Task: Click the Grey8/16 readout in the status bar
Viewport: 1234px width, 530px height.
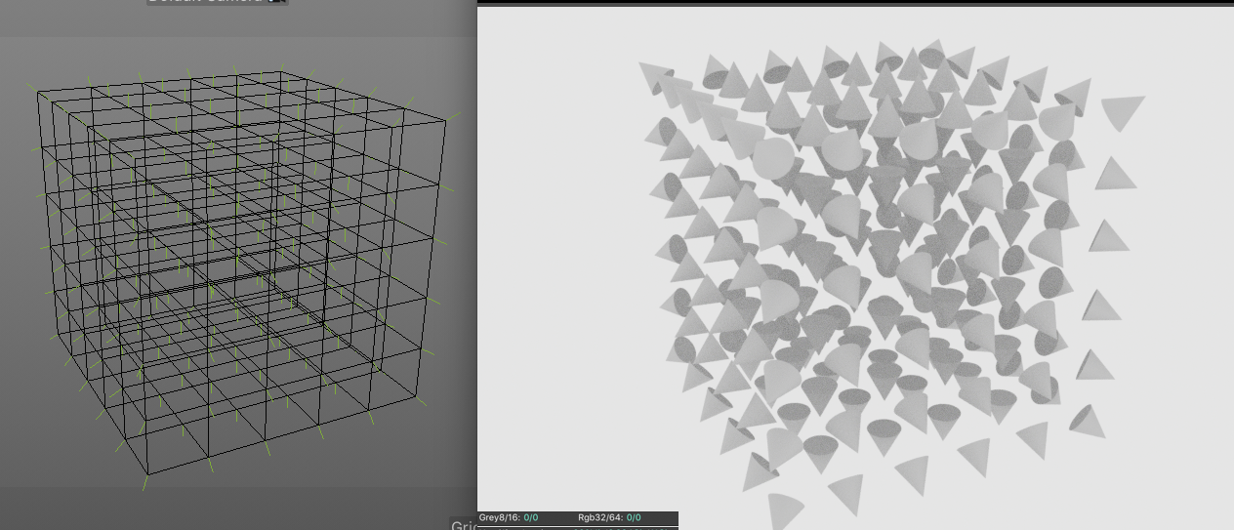Action: point(509,517)
